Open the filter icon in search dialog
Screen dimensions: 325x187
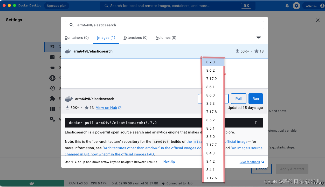tap(259, 38)
